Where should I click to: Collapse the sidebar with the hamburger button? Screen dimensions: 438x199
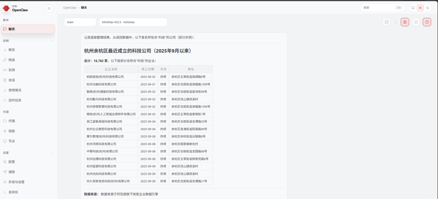tap(49, 9)
